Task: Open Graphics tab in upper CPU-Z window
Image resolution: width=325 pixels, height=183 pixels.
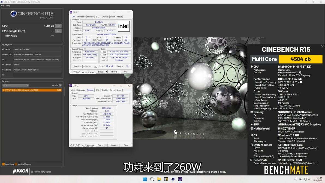Action: [x=105, y=17]
